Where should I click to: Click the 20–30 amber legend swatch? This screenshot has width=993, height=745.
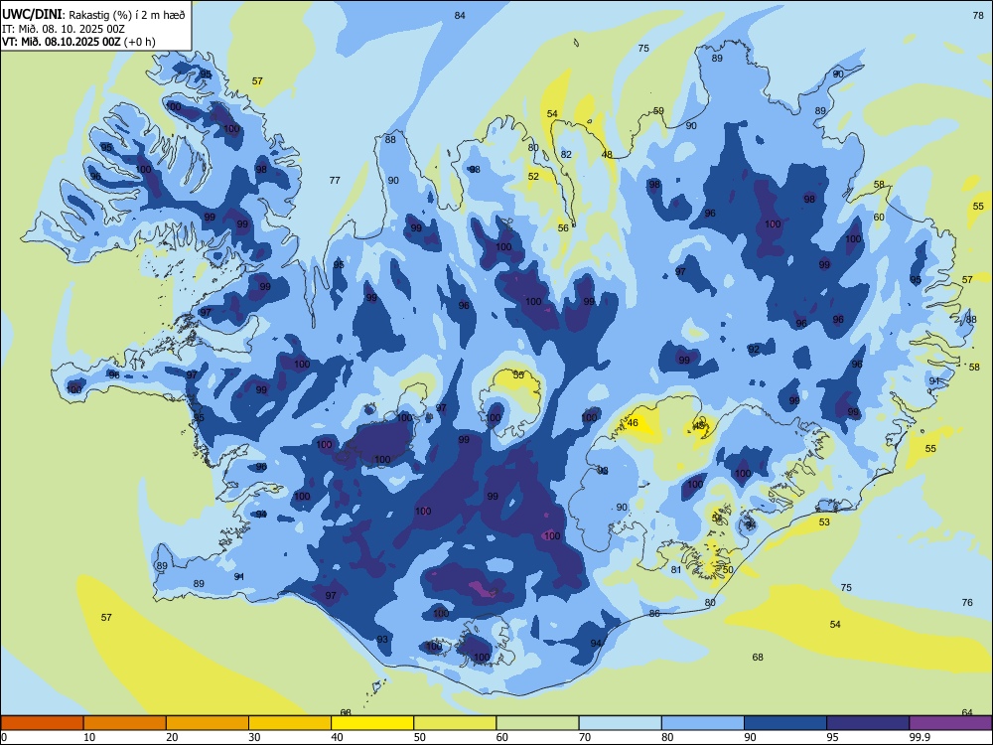208,723
